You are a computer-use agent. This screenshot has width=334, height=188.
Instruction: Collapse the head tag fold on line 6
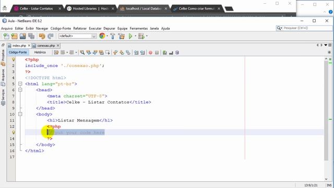click(x=20, y=90)
